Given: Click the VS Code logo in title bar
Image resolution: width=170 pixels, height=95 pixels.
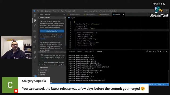Looking at the screenshot, I should click(x=34, y=11).
